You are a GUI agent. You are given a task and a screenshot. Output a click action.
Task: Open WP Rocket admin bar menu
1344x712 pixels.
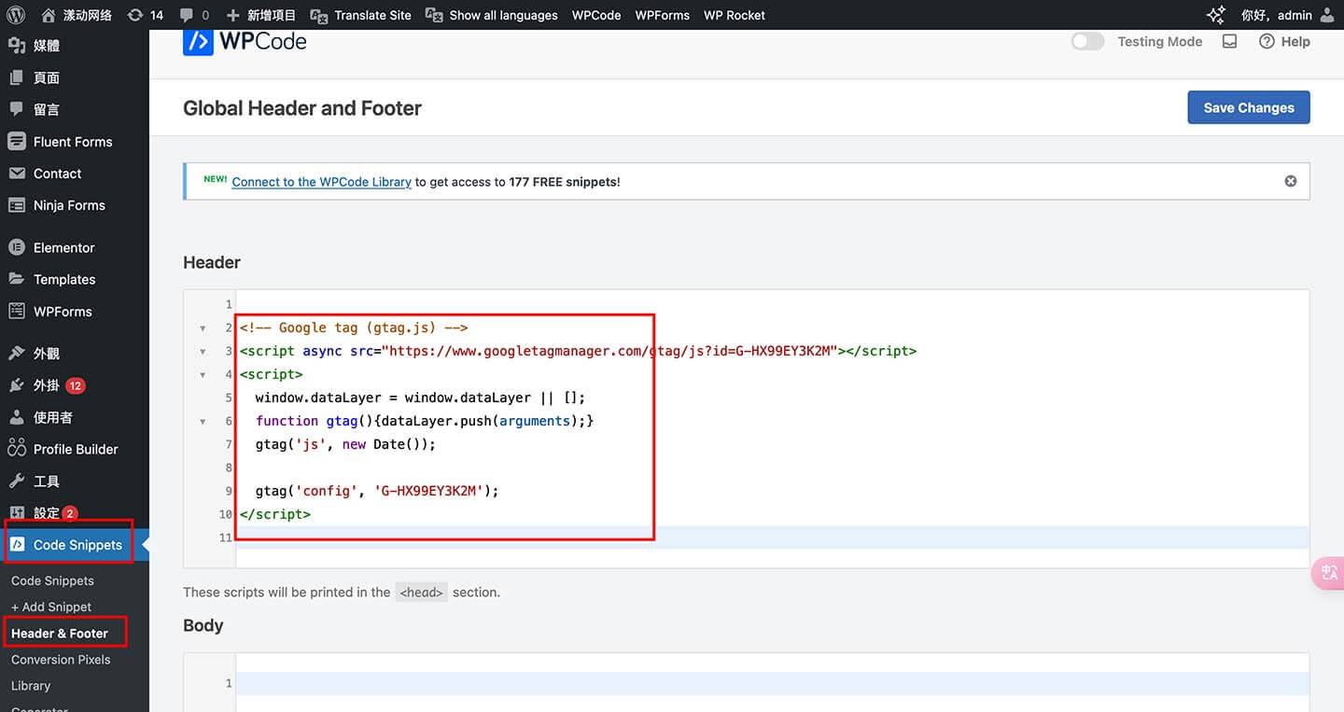[x=735, y=15]
